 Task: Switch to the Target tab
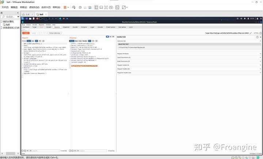click(34, 27)
